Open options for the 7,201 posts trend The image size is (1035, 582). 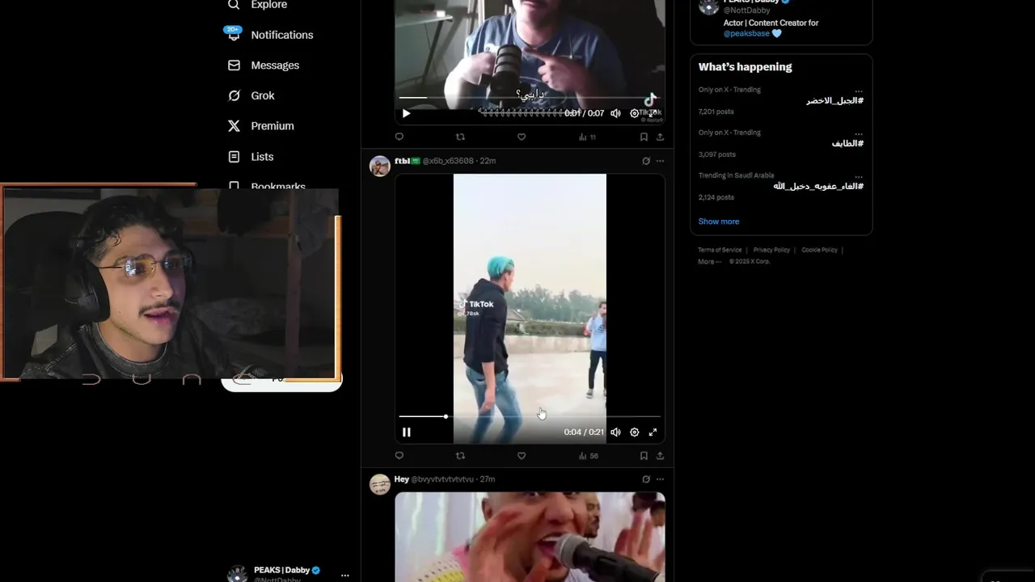[858, 91]
